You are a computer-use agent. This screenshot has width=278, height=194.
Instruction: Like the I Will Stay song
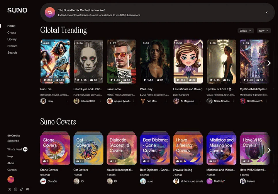(x=160, y=80)
